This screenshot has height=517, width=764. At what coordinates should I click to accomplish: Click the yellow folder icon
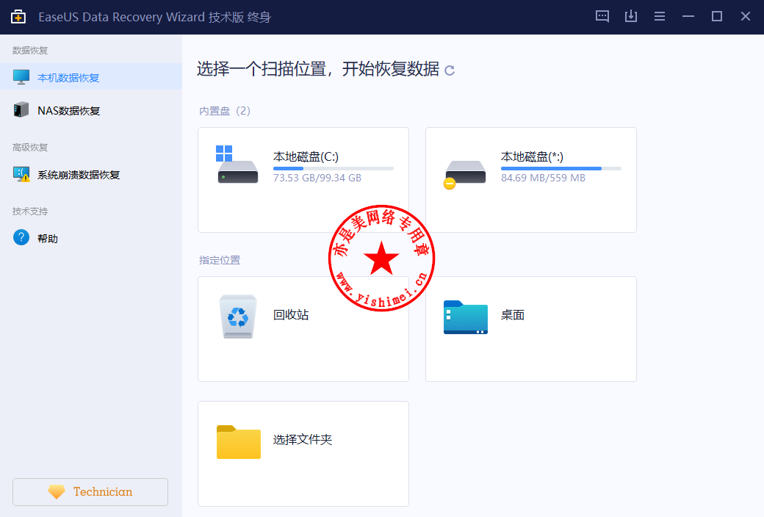click(238, 442)
